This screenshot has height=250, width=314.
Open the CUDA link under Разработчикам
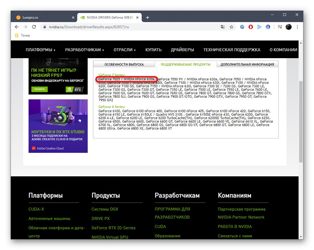click(160, 227)
